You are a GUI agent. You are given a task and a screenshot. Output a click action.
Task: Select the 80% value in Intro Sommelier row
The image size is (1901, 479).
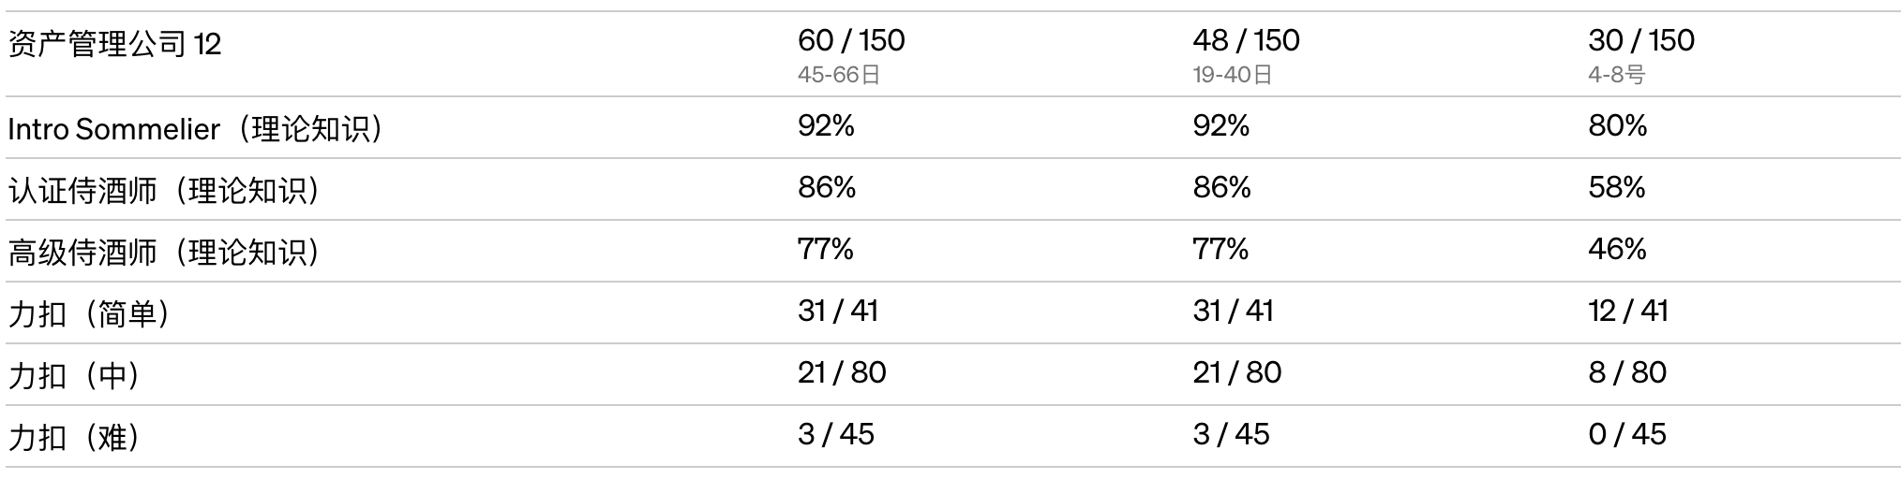[x=1617, y=125]
